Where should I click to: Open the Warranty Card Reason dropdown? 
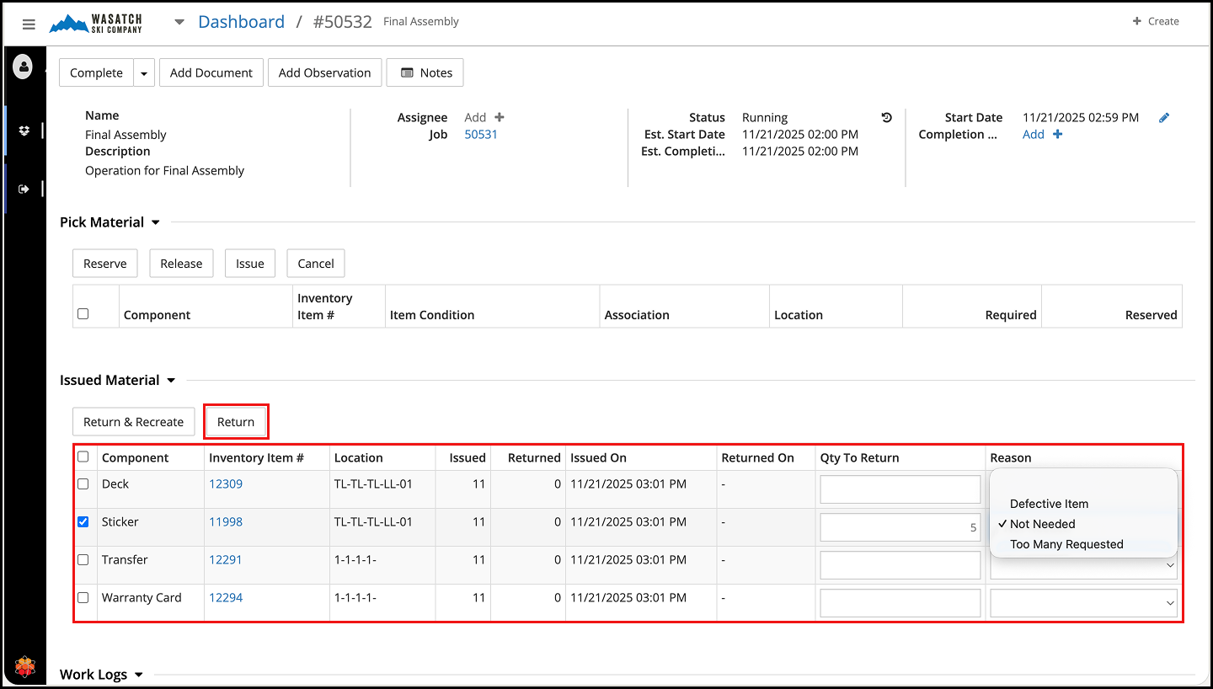(x=1083, y=603)
